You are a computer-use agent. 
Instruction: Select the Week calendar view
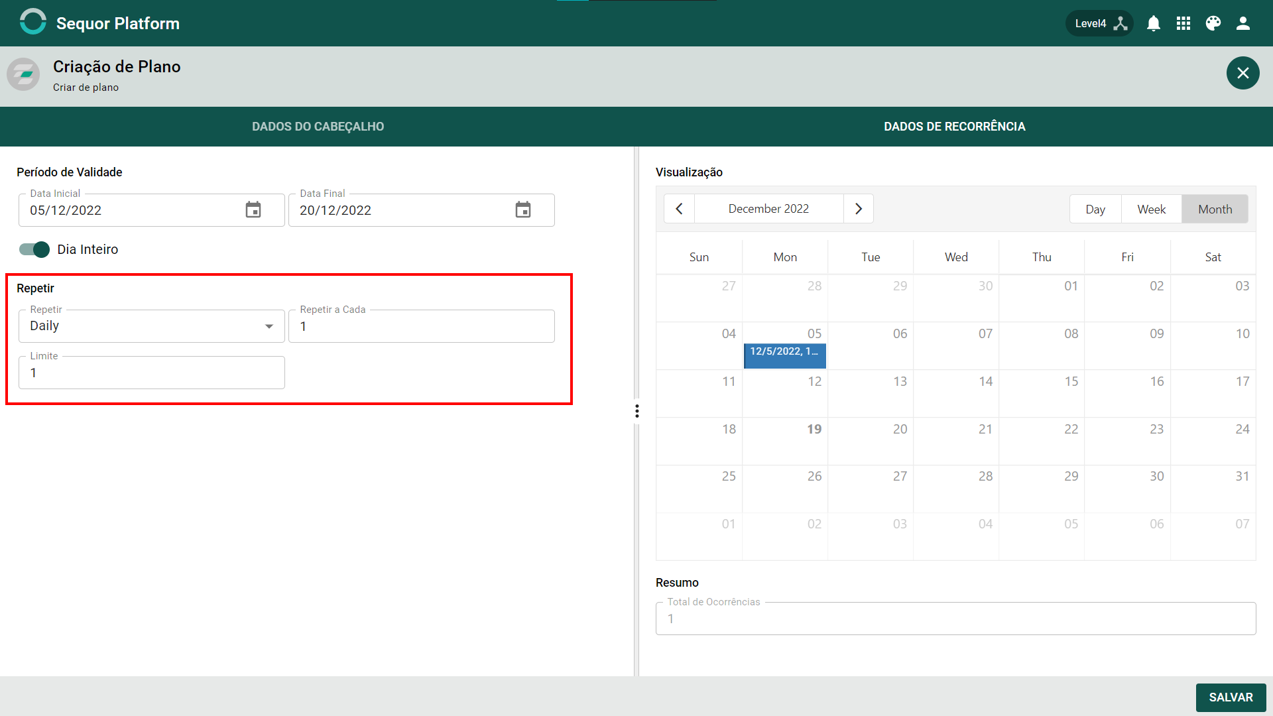[x=1152, y=209]
